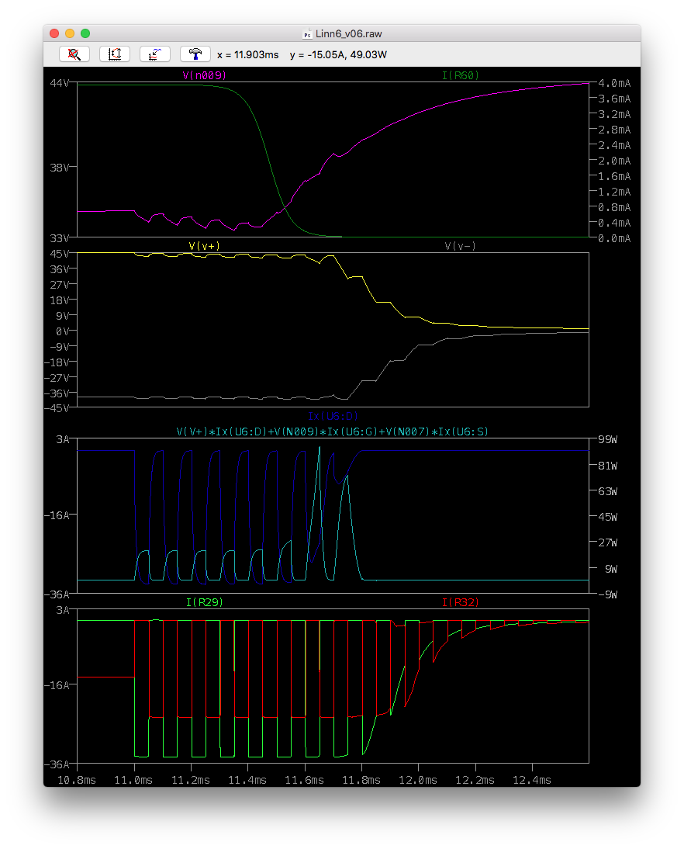Click the 44V left axis label
The width and height of the screenshot is (684, 849).
[60, 83]
